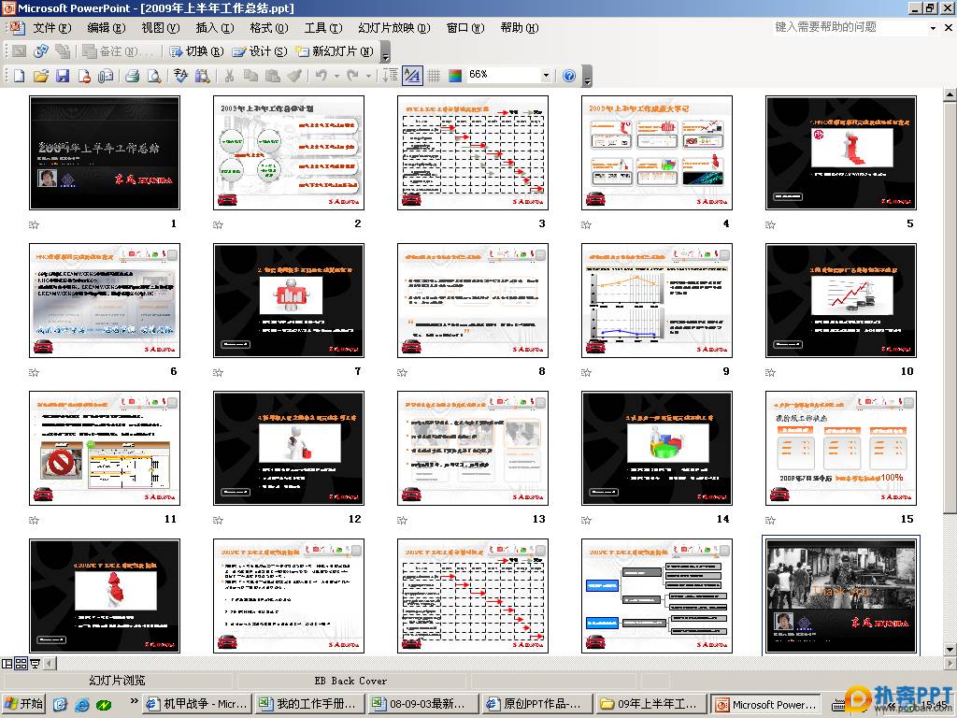Open Print Preview from the toolbar
The height and width of the screenshot is (718, 957).
point(154,76)
